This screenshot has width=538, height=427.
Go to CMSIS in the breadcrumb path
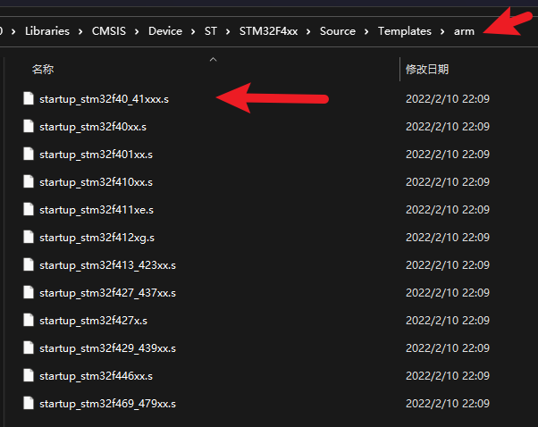109,31
